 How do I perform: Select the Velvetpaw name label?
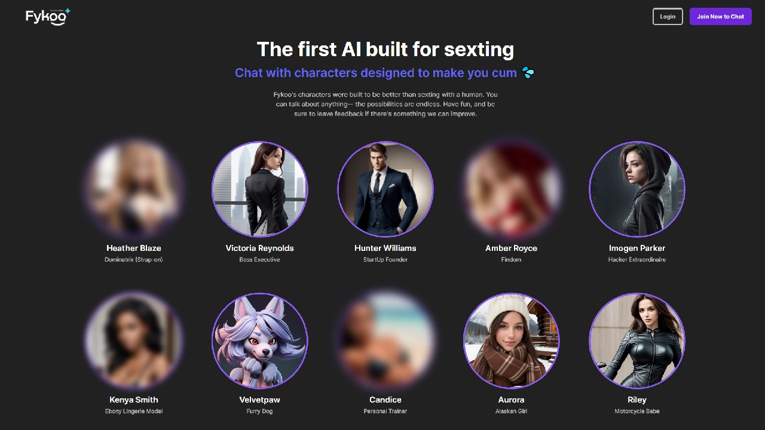pyautogui.click(x=260, y=400)
